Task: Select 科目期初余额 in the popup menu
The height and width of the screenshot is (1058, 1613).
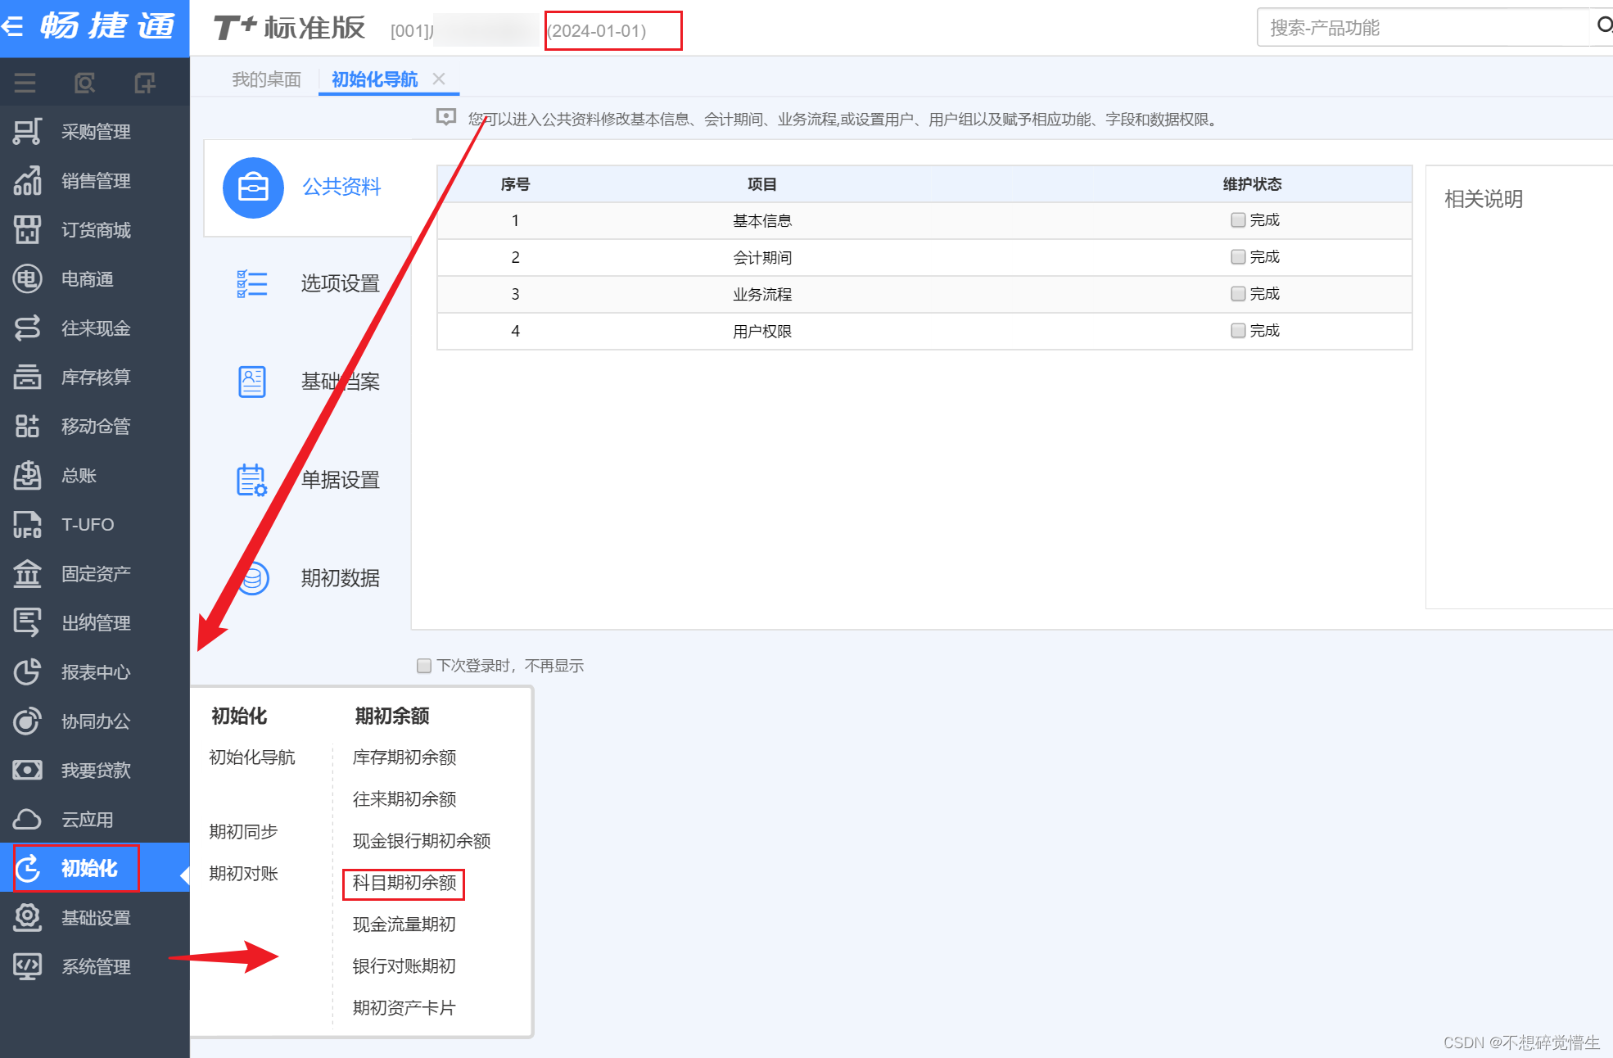Action: (404, 883)
